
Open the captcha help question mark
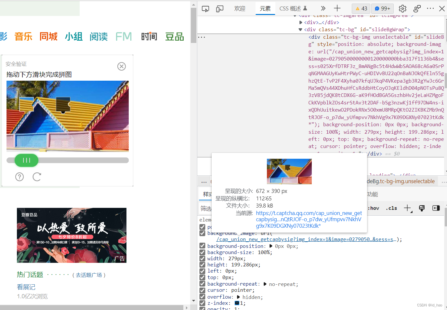coord(19,177)
